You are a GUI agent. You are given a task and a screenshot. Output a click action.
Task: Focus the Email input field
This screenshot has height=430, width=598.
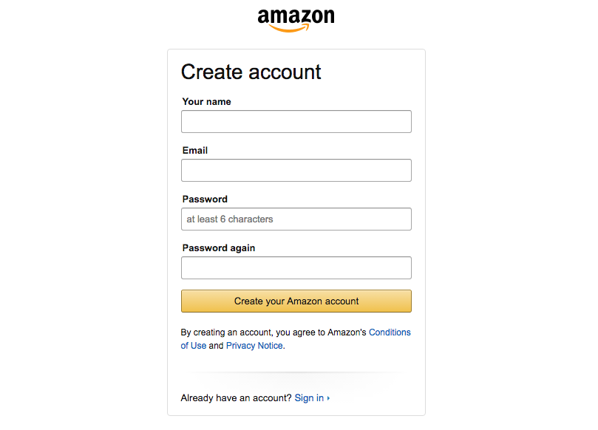click(x=296, y=171)
